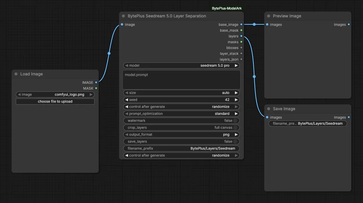363x203 pixels.
Task: Open the lower control after generate selector
Action: click(x=181, y=155)
